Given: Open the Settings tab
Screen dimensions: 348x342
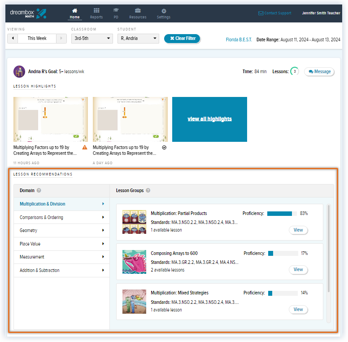Looking at the screenshot, I should 164,14.
